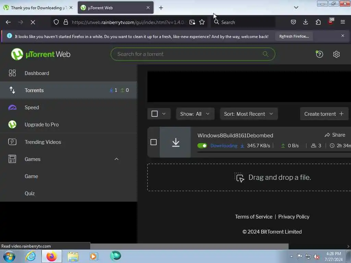
Task: Open a new tab with the plus button
Action: pyautogui.click(x=161, y=8)
